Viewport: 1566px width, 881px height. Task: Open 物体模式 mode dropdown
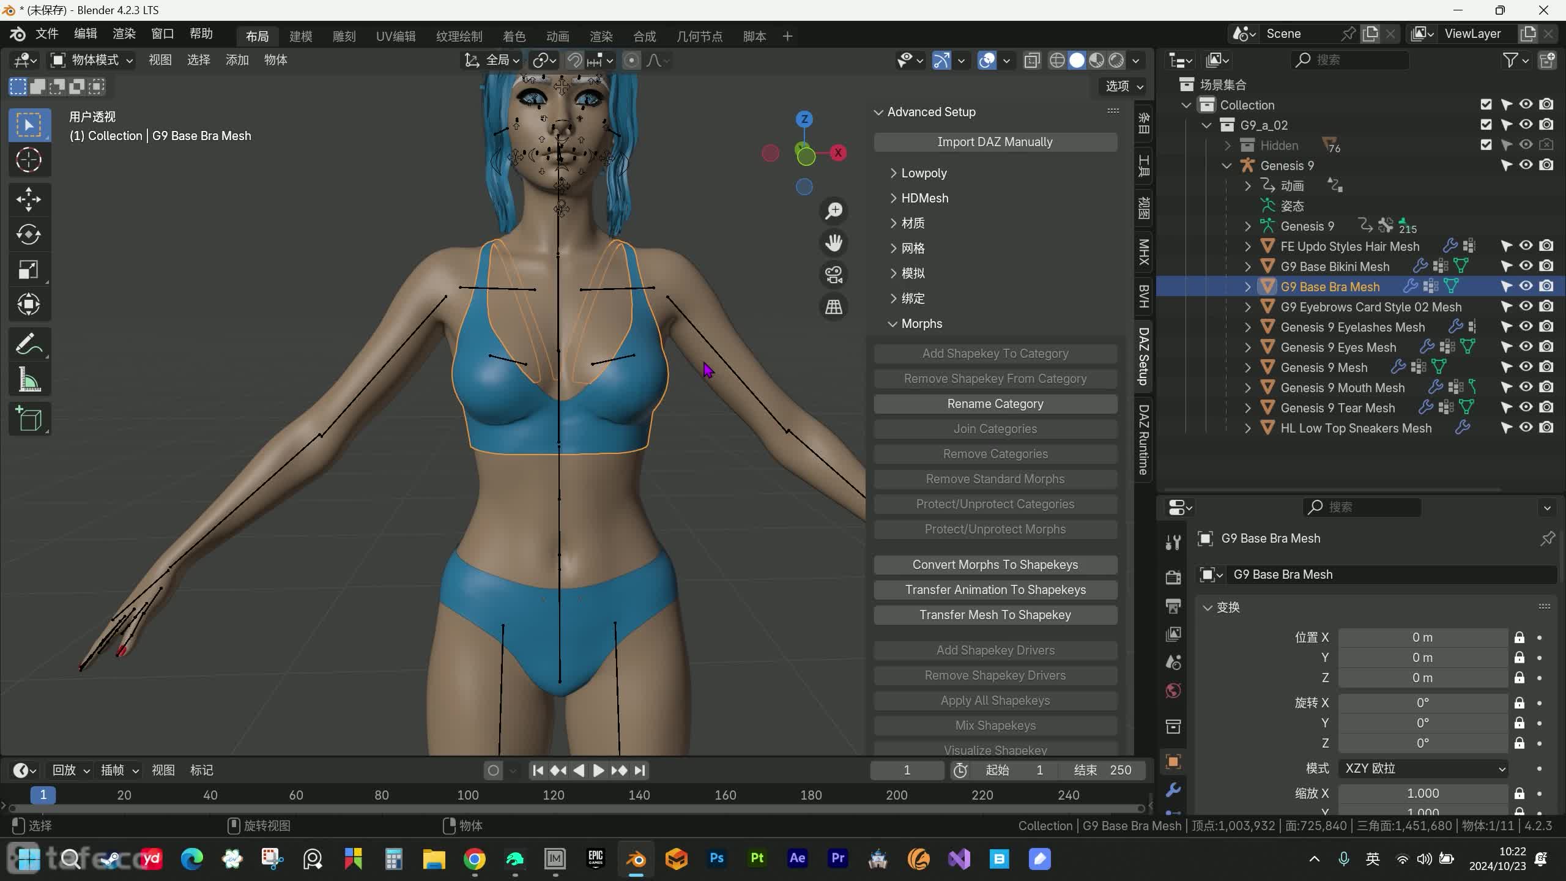click(92, 60)
